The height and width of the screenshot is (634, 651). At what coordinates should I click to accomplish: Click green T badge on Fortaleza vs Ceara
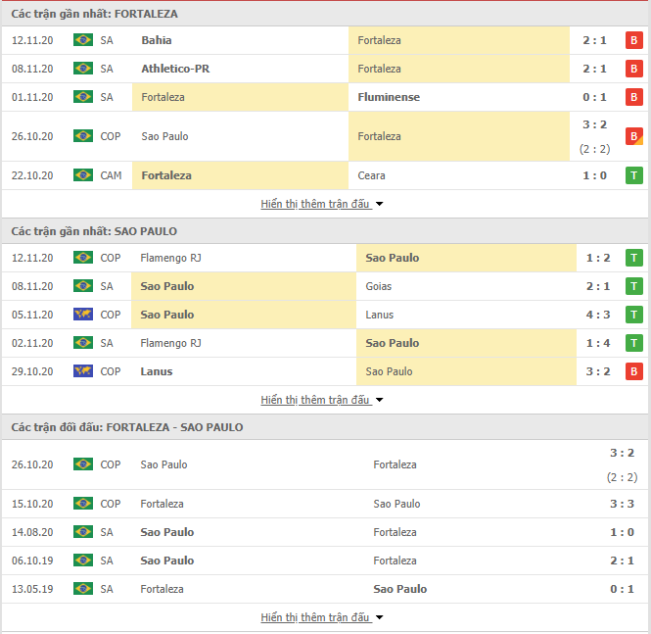click(x=634, y=175)
